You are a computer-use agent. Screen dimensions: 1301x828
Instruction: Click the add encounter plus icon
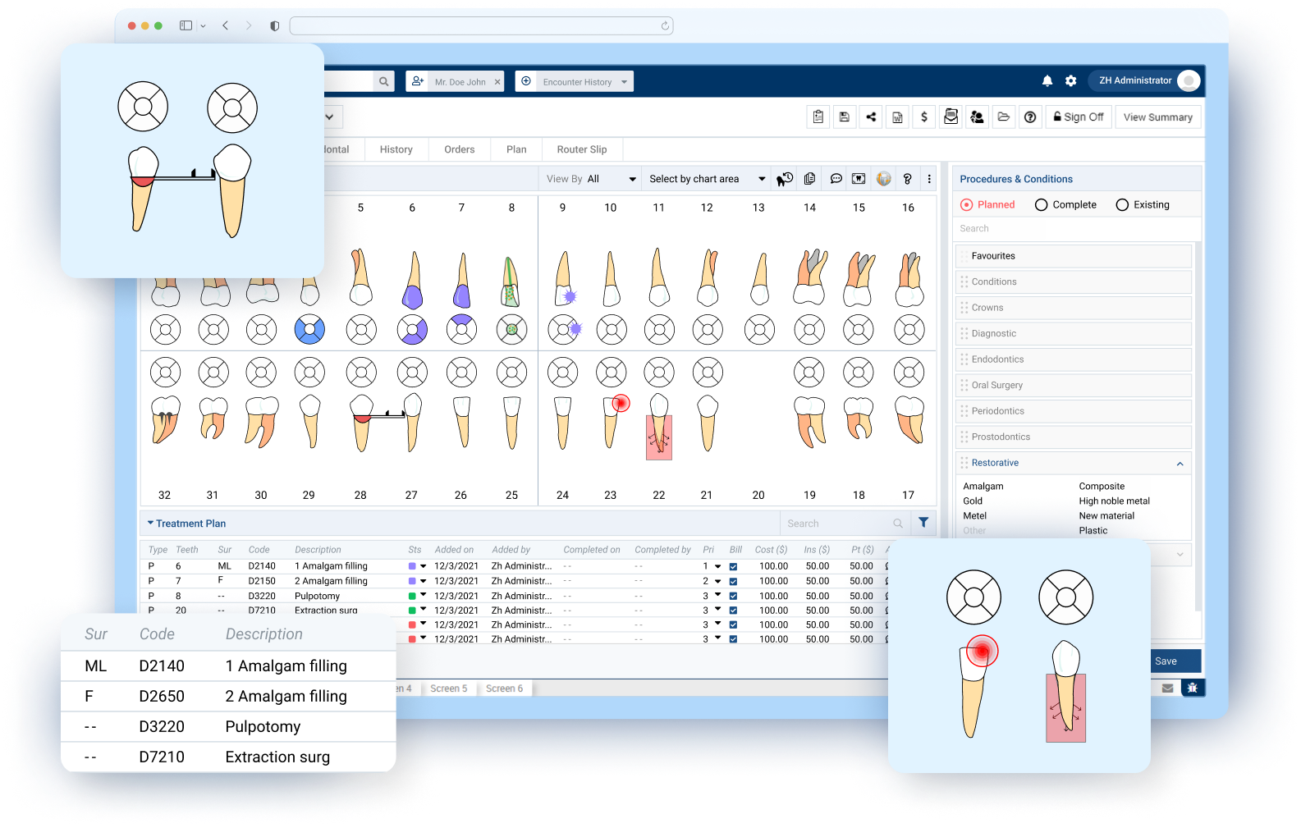[x=526, y=81]
